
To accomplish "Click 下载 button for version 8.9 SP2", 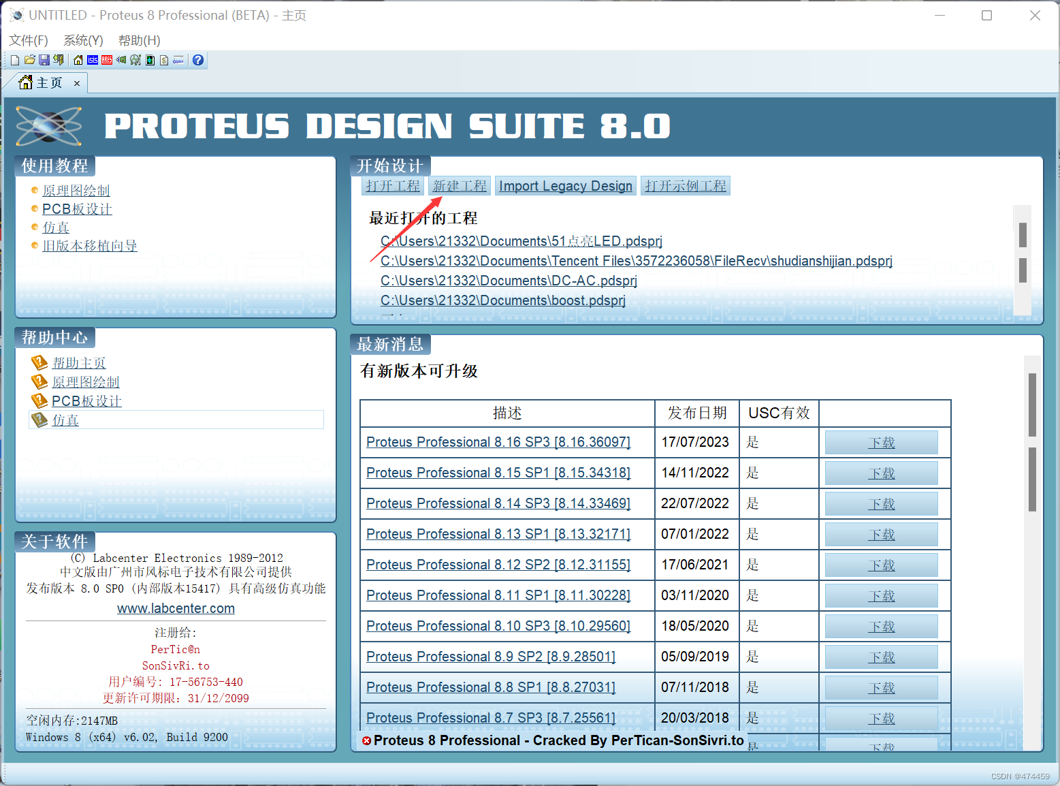I will pyautogui.click(x=882, y=657).
